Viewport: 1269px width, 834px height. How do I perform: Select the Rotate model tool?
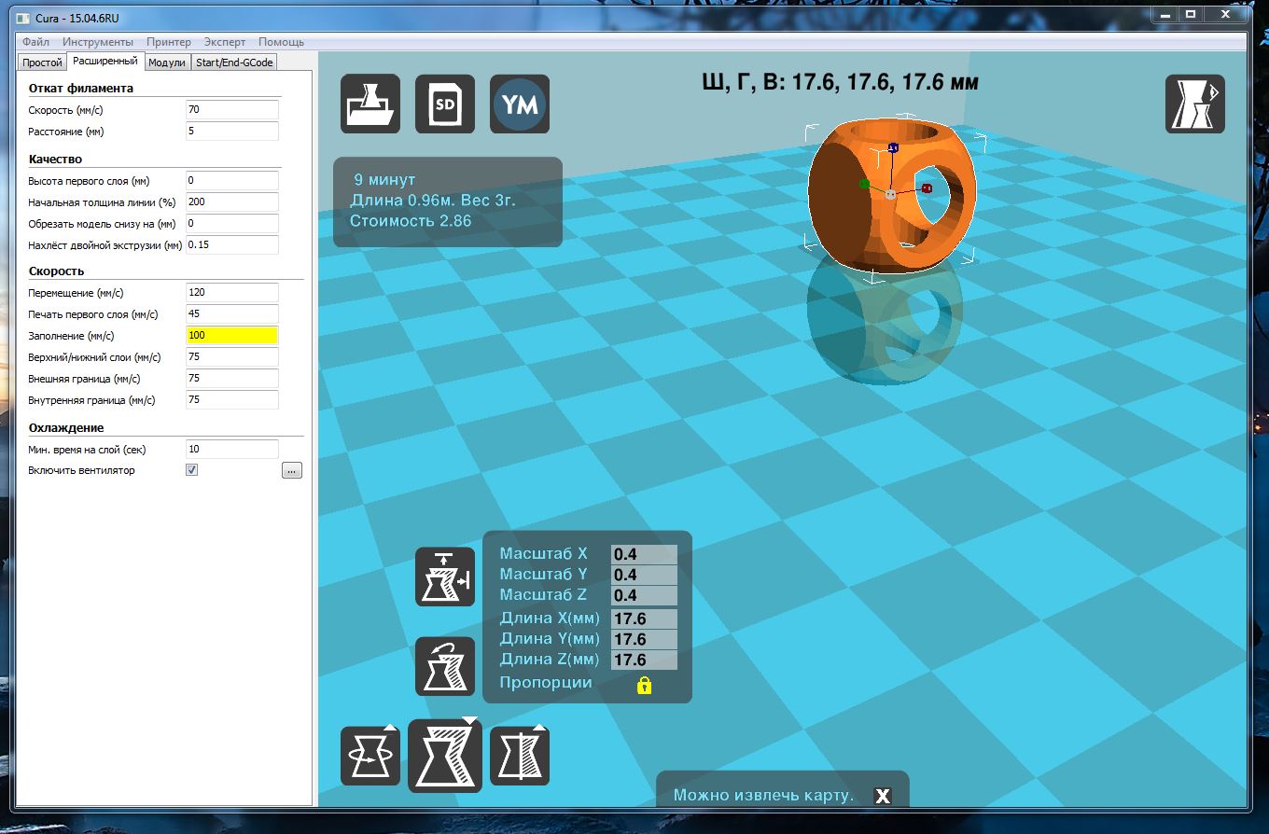pyautogui.click(x=370, y=756)
